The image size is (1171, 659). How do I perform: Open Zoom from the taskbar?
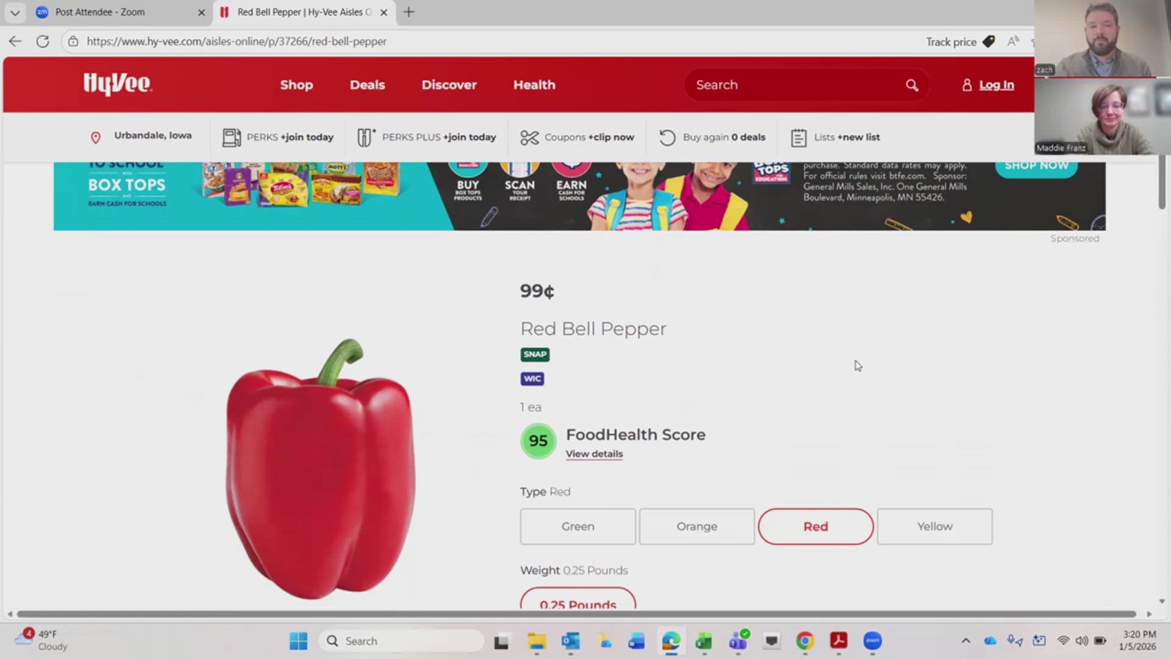click(x=873, y=641)
